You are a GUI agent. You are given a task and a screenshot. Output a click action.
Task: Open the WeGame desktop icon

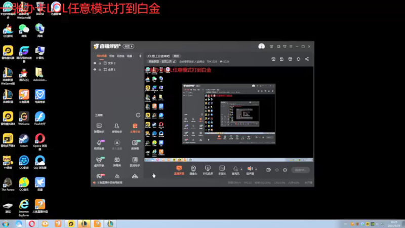[x=24, y=119]
